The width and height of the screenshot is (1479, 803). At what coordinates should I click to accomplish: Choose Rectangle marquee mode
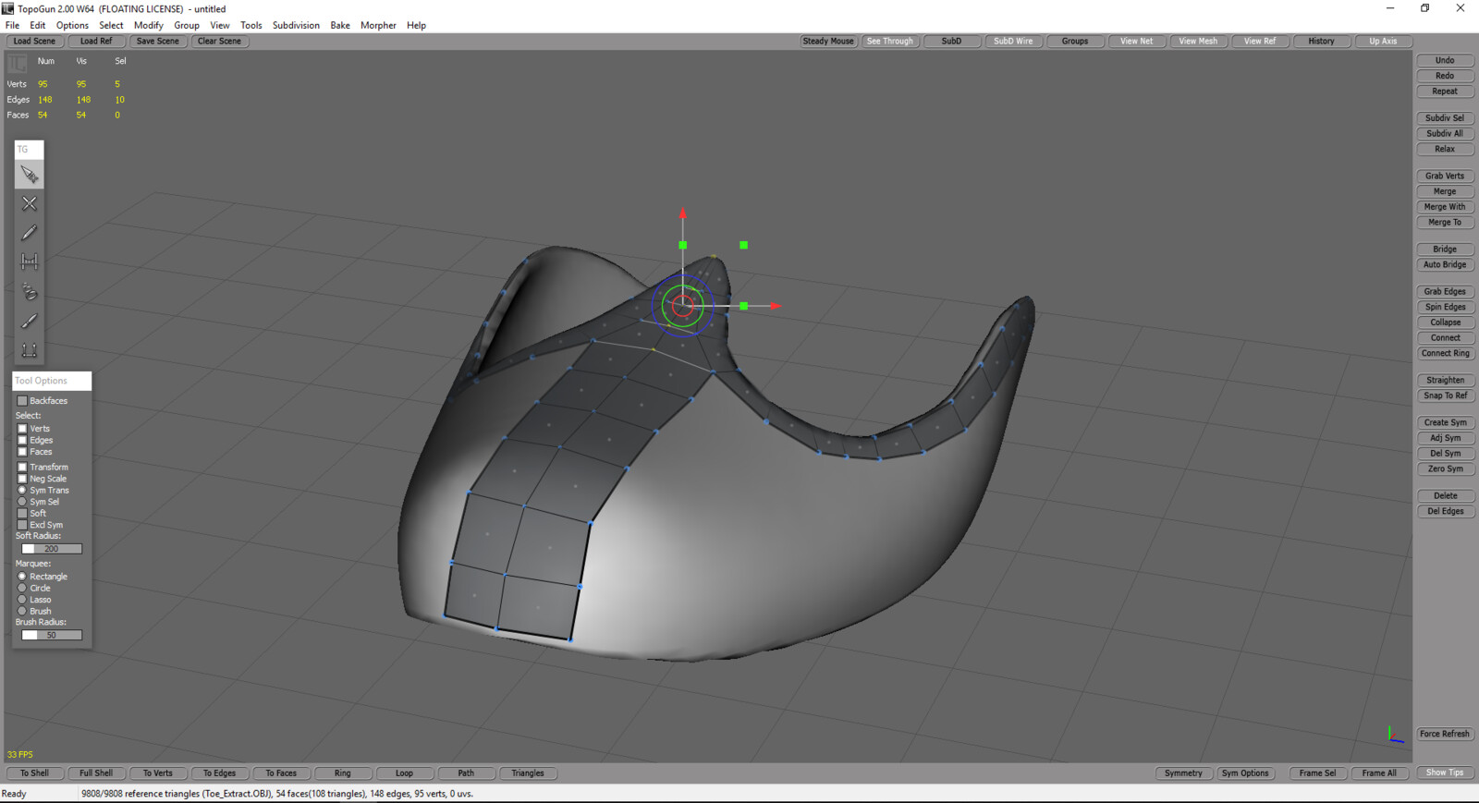pos(22,577)
